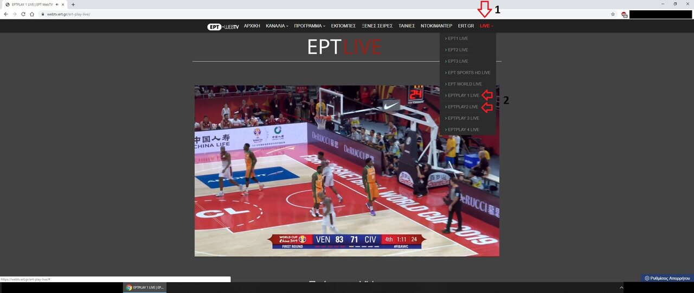694x293 pixels.
Task: Choose EPT SPORTS HD LIVE channel
Action: point(468,73)
